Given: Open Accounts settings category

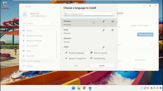Looking at the screenshot, I should [x=38, y=56].
